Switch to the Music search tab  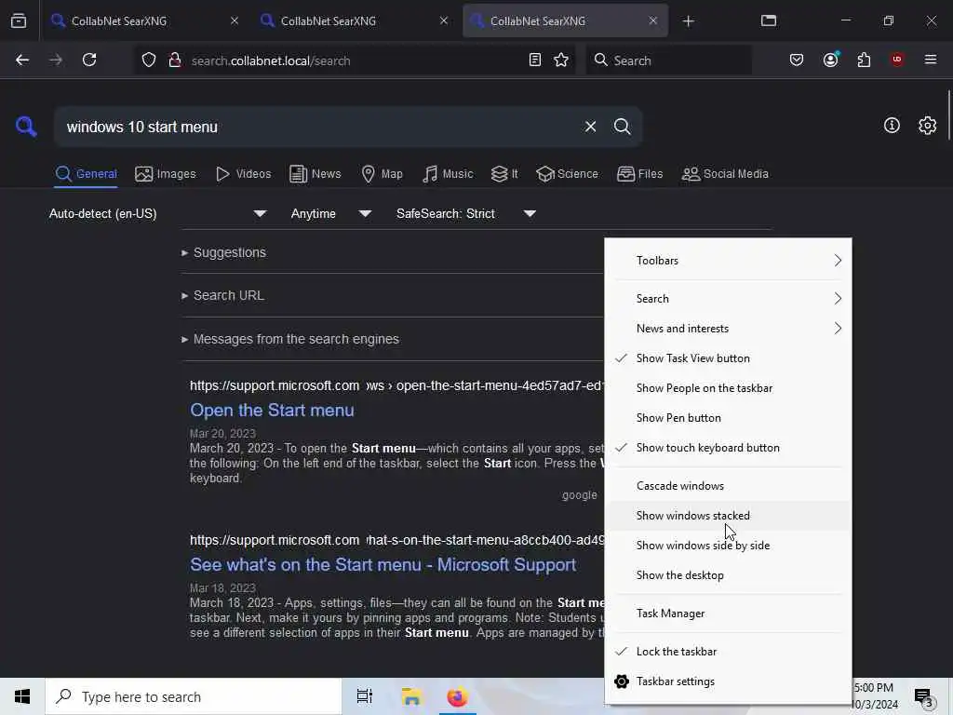point(448,174)
